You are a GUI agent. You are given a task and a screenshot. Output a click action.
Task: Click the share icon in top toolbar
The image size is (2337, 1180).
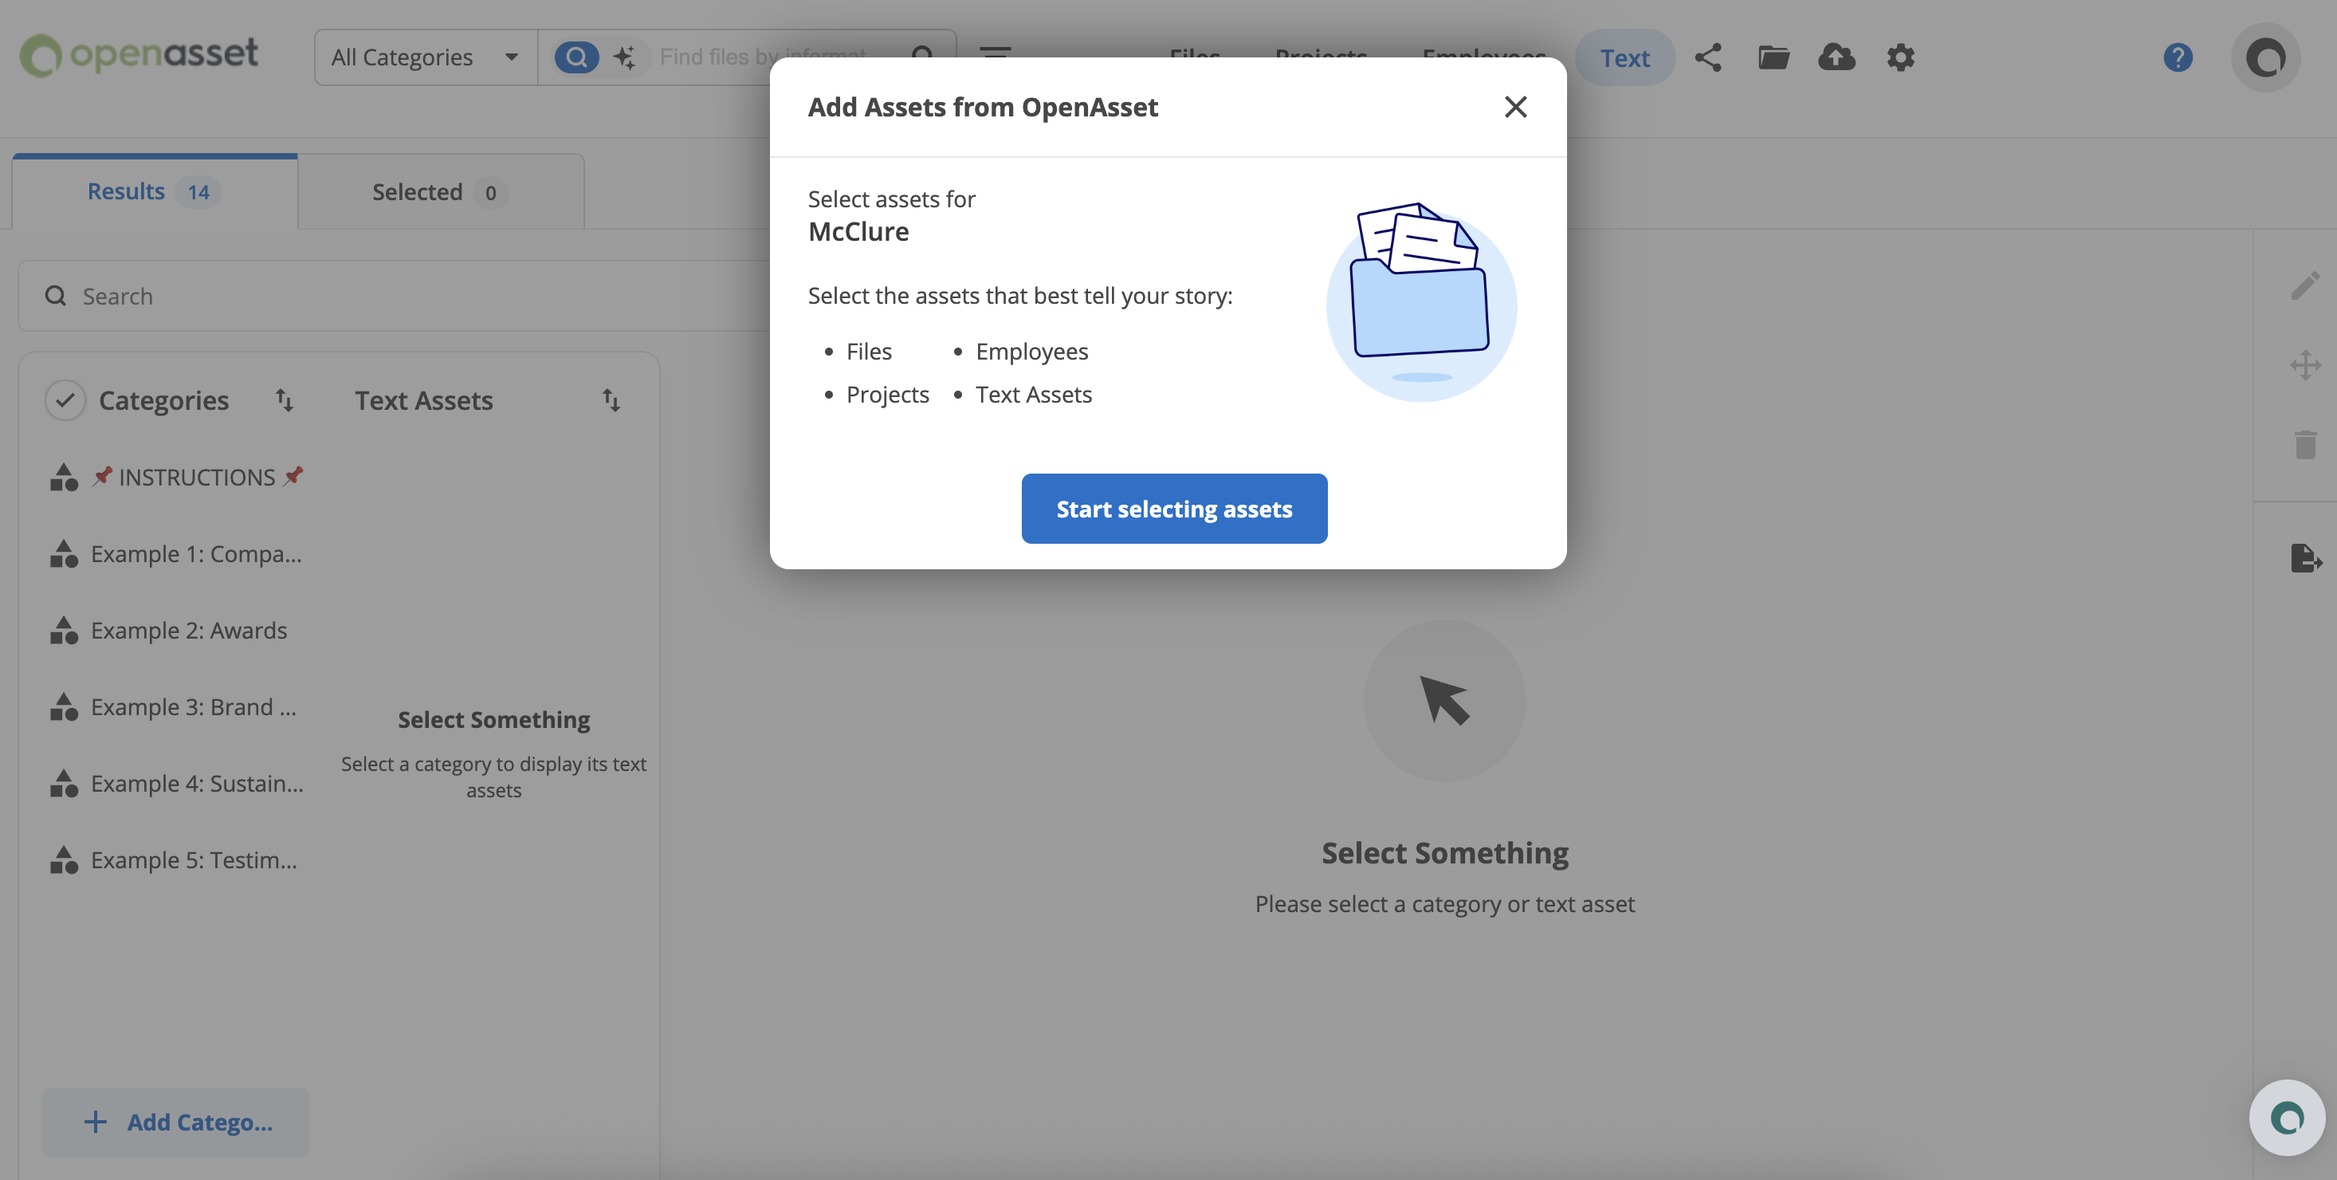tap(1708, 57)
